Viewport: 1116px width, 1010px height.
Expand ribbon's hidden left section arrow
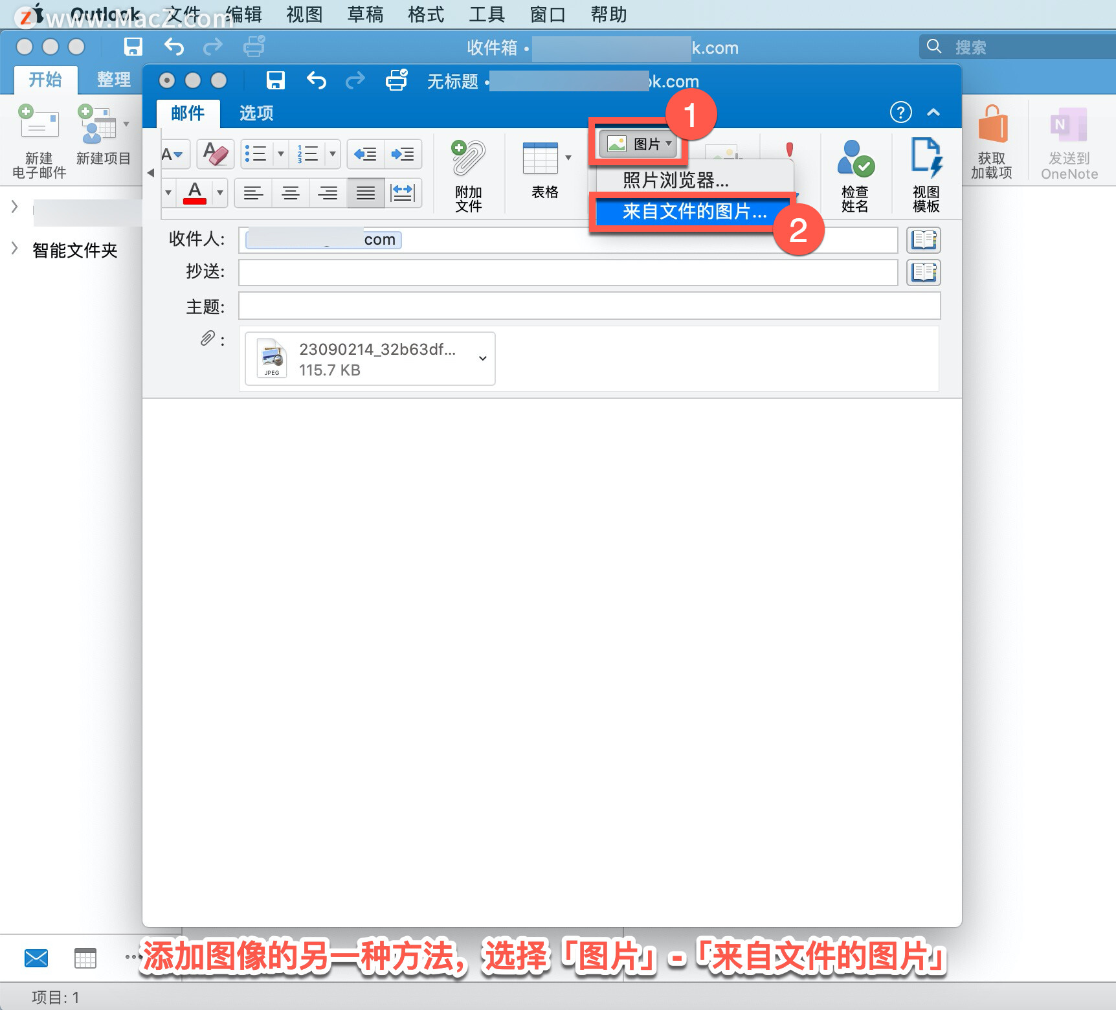coord(151,173)
